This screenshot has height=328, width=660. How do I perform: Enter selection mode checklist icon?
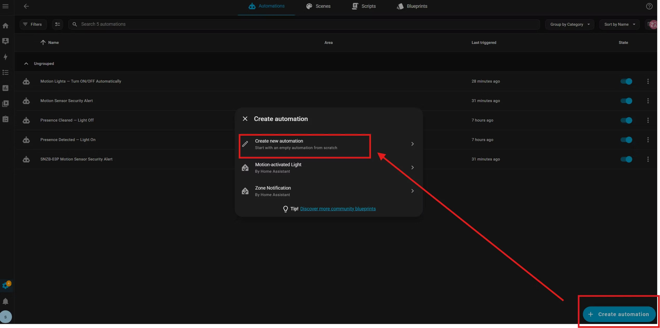point(58,24)
